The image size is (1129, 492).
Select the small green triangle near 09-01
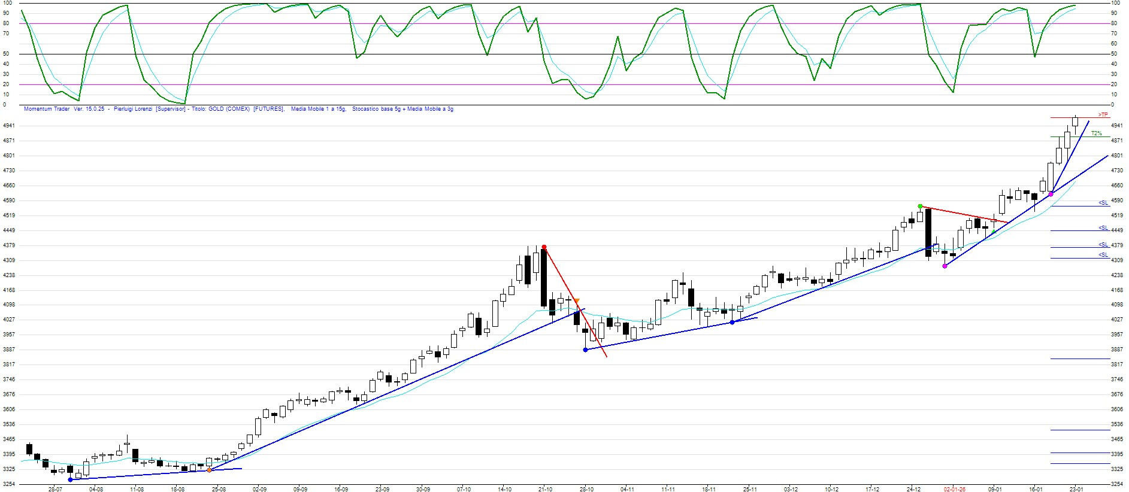[x=994, y=232]
